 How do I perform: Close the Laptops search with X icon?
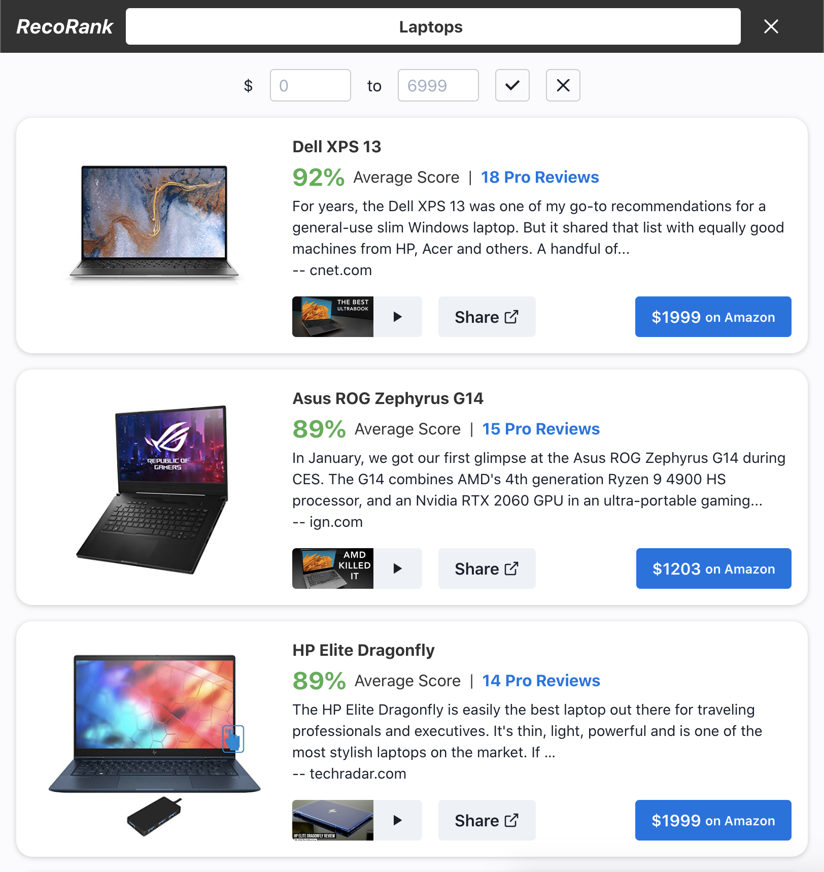pos(771,26)
